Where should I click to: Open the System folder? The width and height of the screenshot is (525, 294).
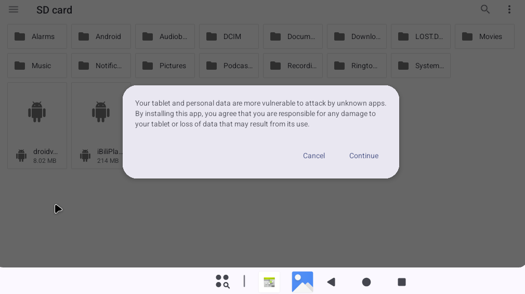click(421, 66)
